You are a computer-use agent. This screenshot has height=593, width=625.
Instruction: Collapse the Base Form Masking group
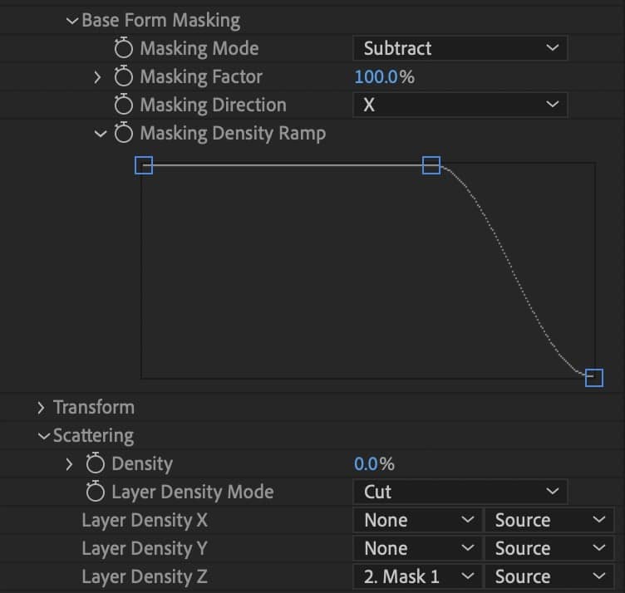(72, 21)
